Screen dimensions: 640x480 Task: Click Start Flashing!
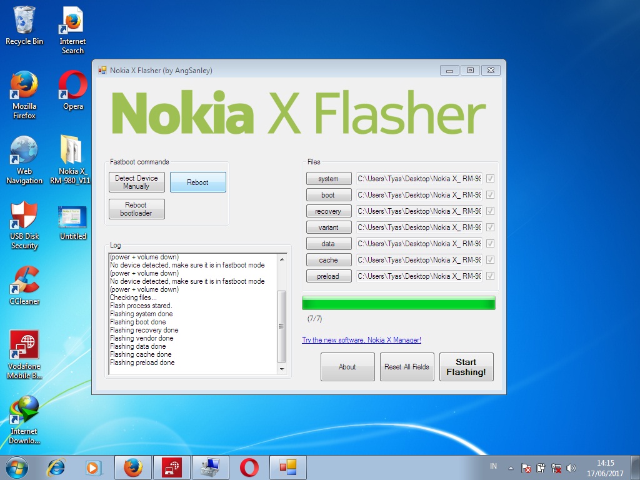click(x=466, y=367)
